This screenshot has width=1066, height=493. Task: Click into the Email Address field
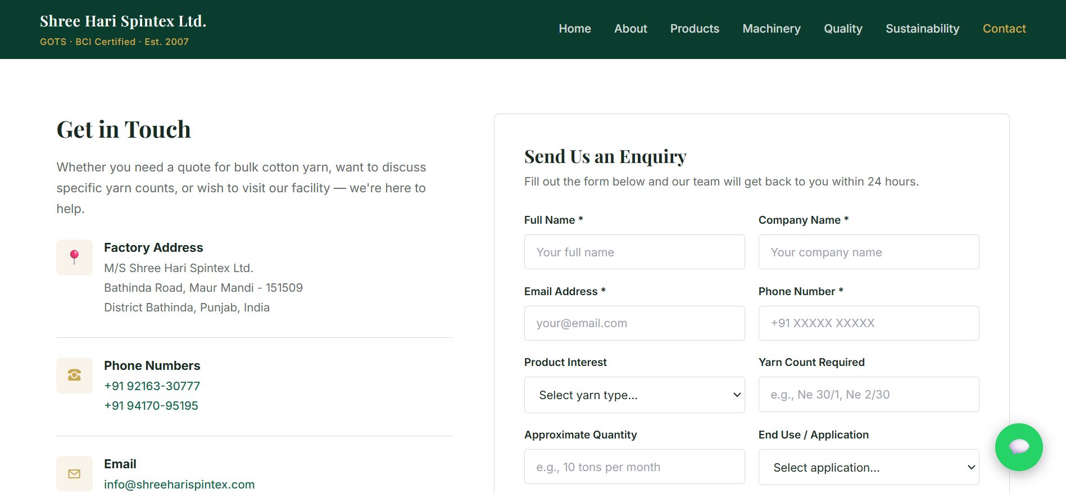(634, 323)
